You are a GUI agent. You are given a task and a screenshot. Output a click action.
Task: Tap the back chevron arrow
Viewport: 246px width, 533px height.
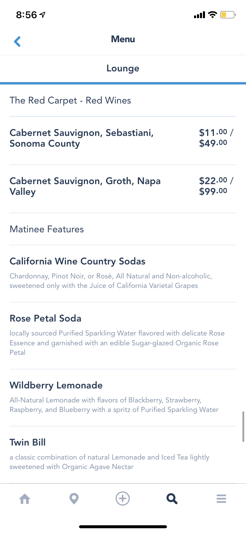tap(18, 41)
